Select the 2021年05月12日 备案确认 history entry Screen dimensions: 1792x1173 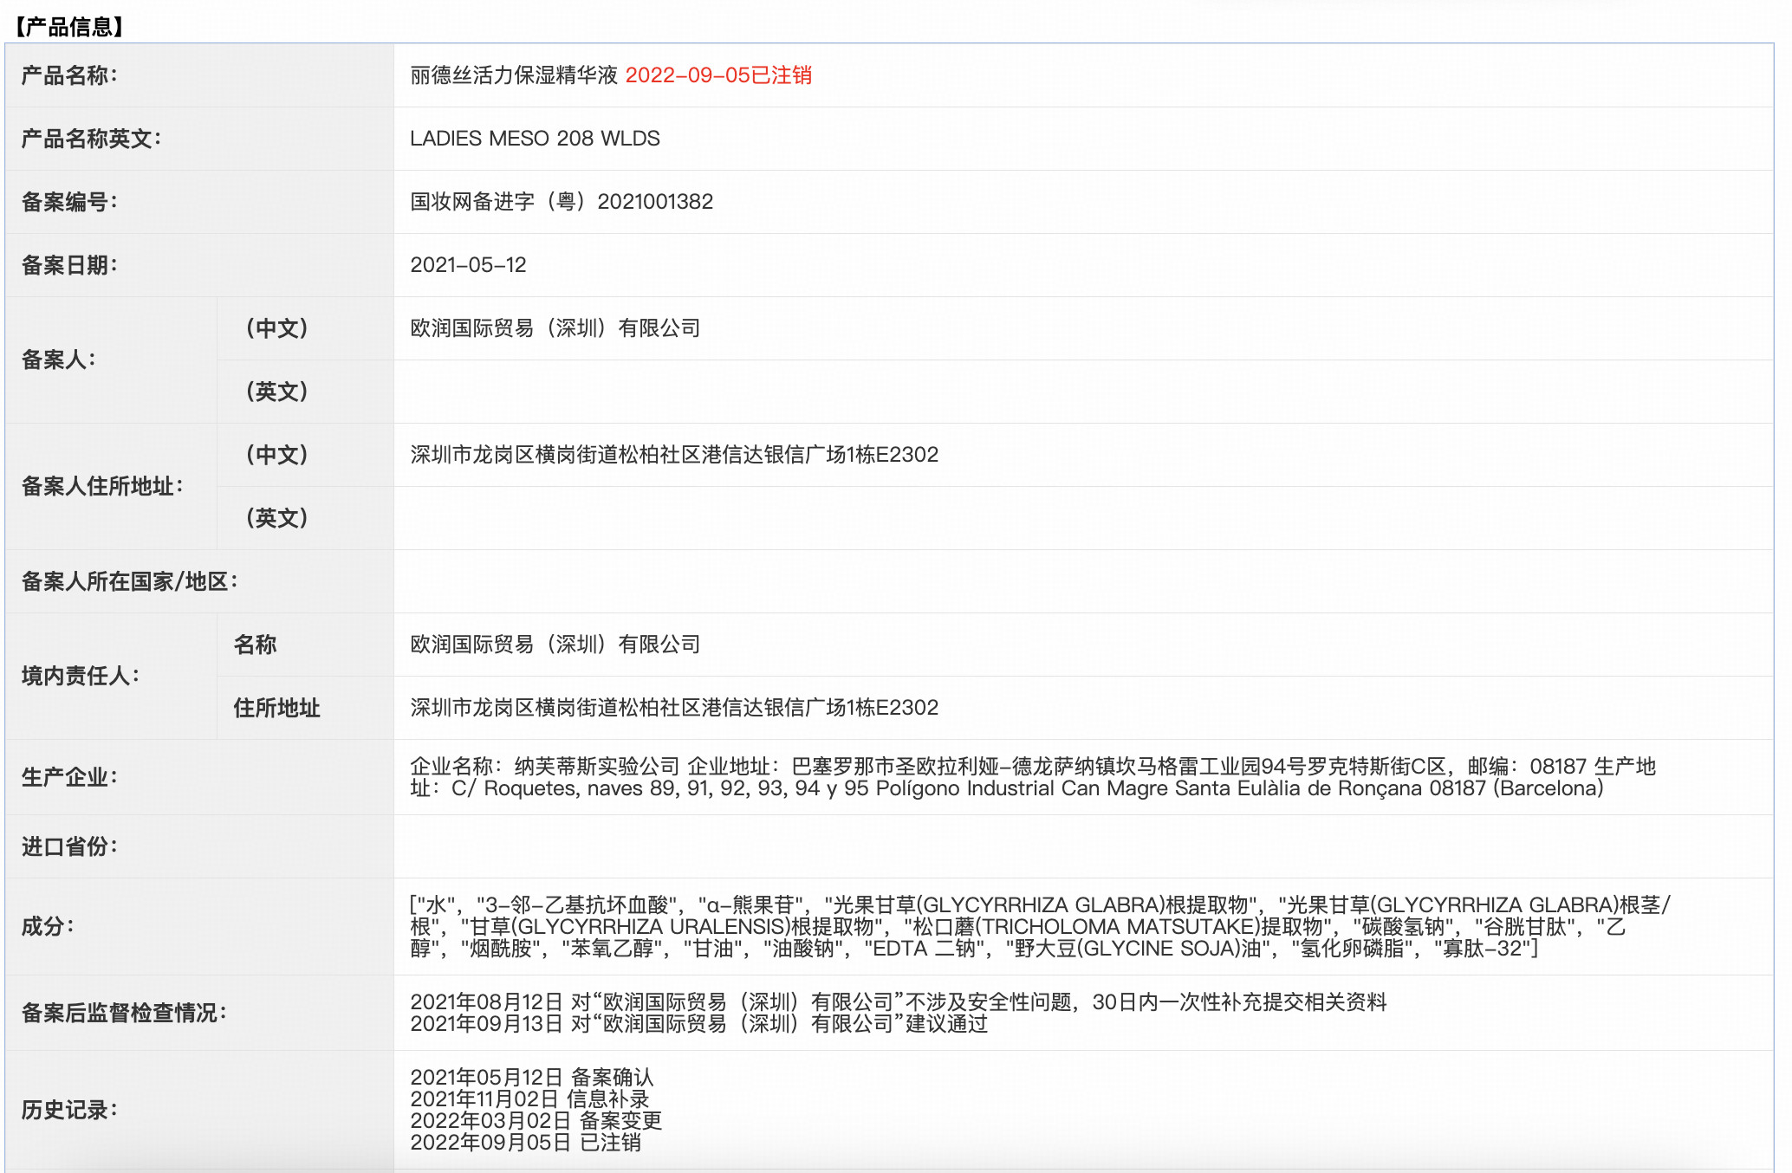pyautogui.click(x=533, y=1079)
